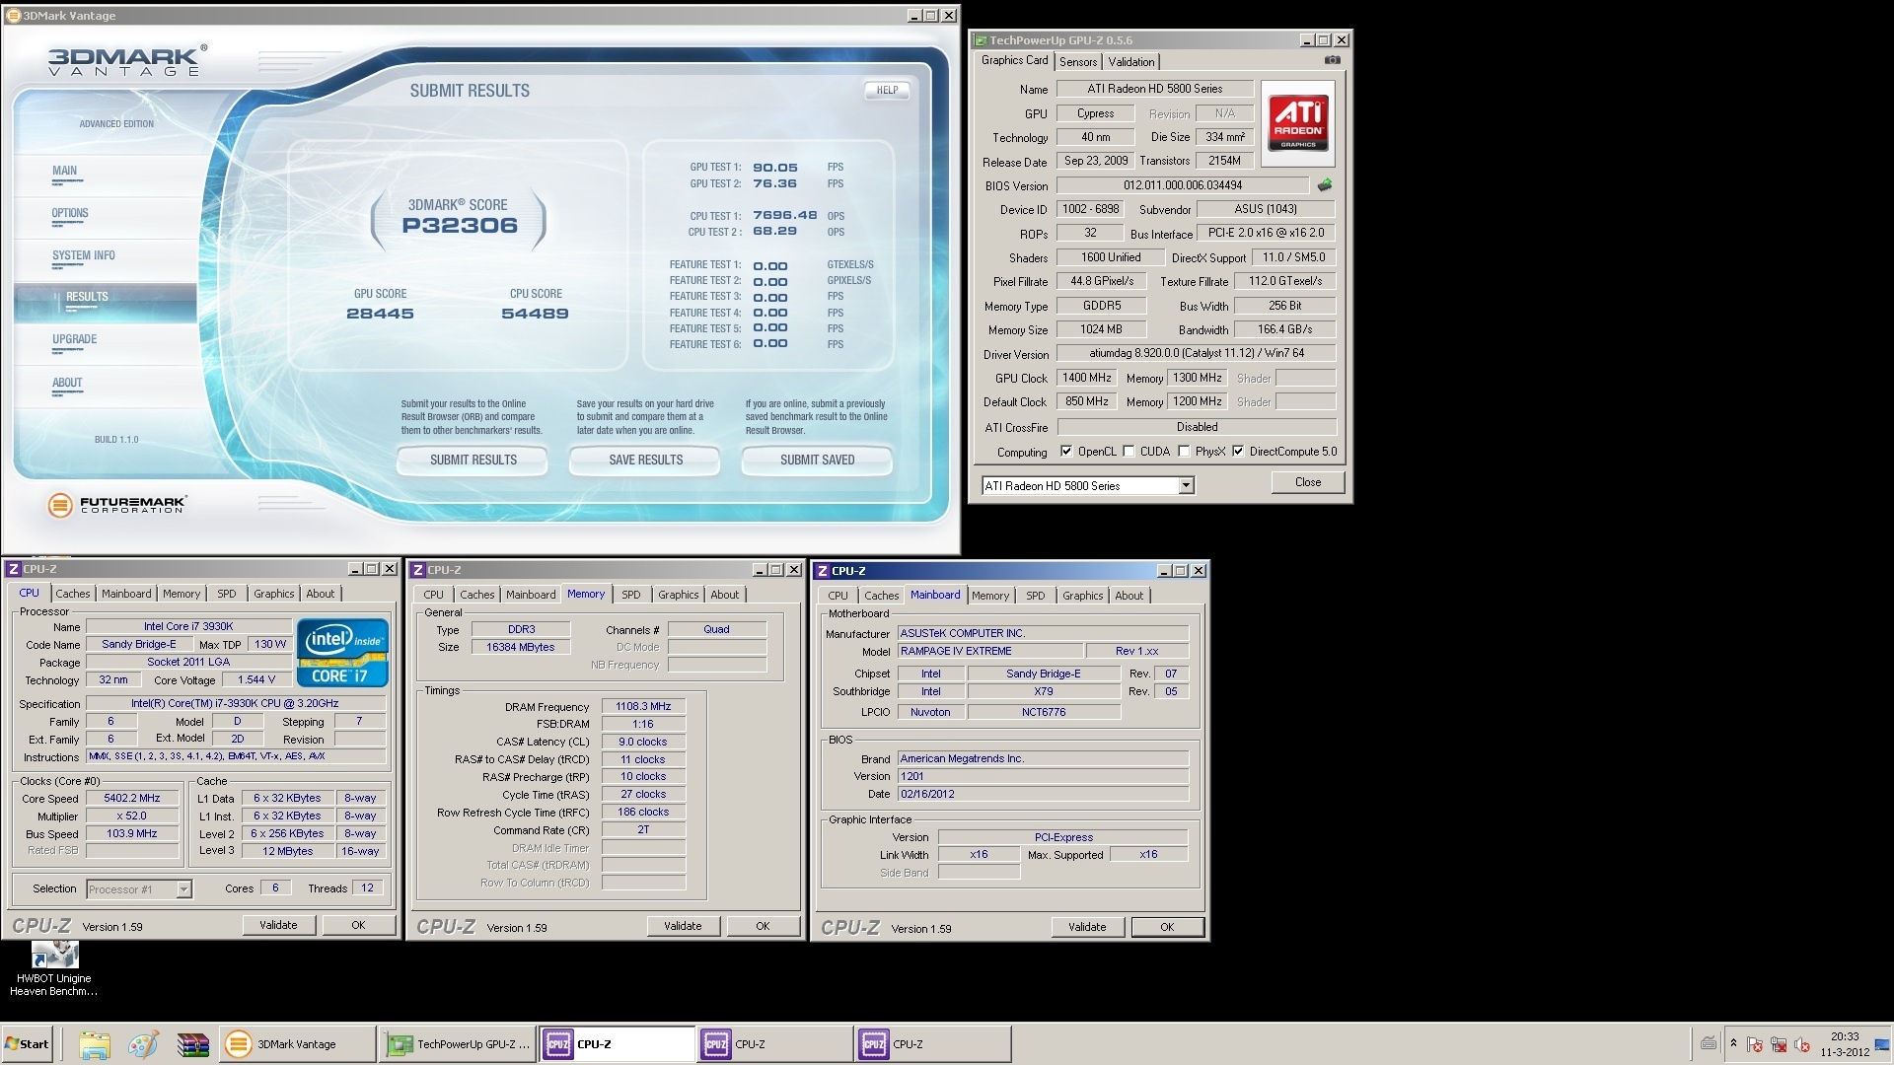Viewport: 1894px width, 1065px height.
Task: Expand the Processor #1 selection dropdown
Action: point(183,889)
